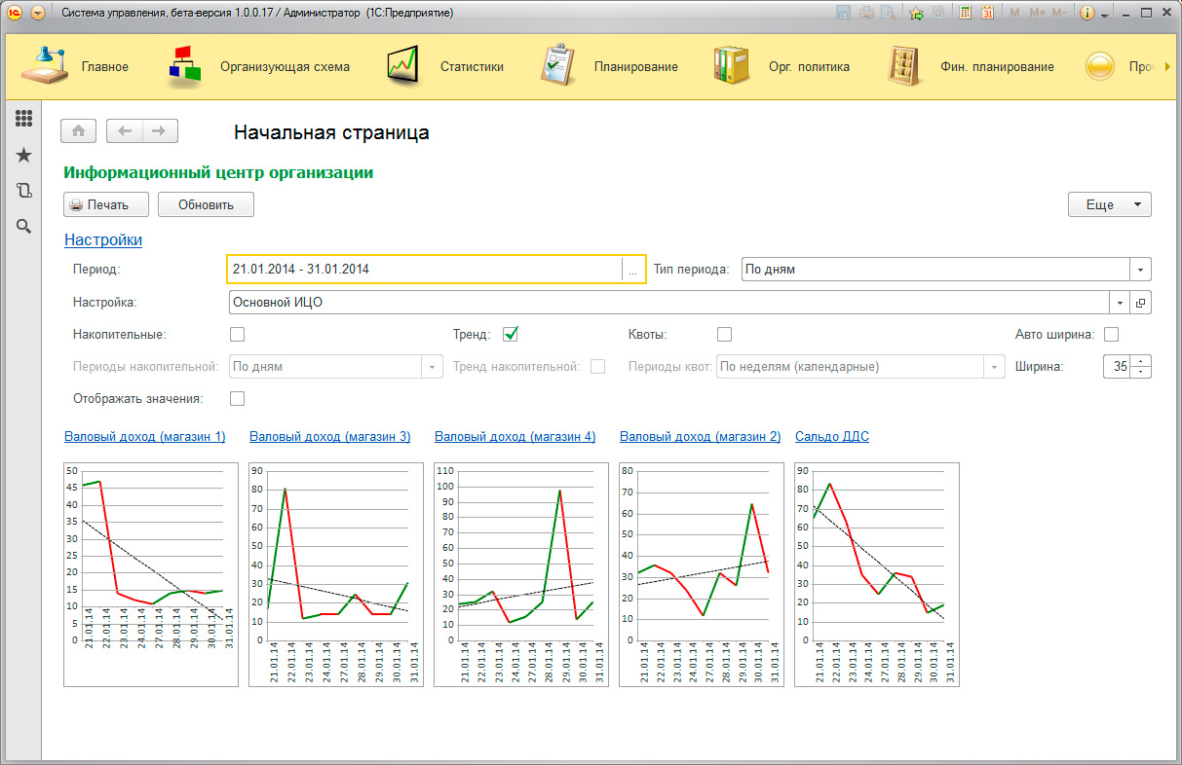Navigate forward with right arrow button
The height and width of the screenshot is (765, 1182).
(160, 131)
